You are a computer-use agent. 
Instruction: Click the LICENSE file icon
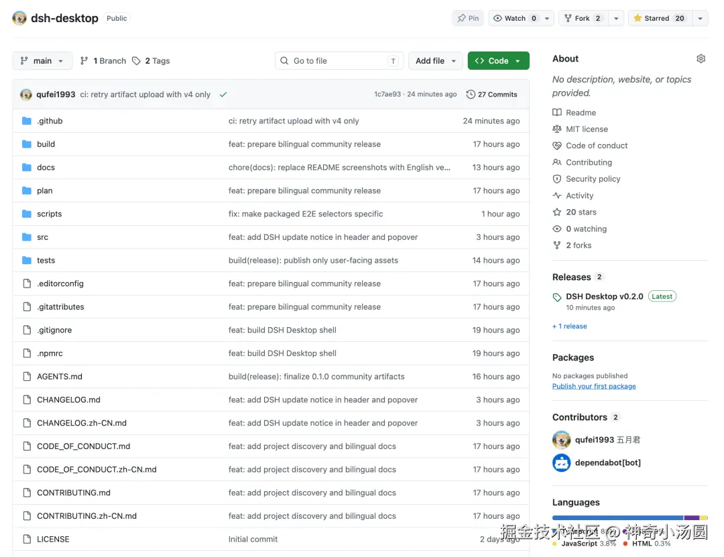[27, 539]
